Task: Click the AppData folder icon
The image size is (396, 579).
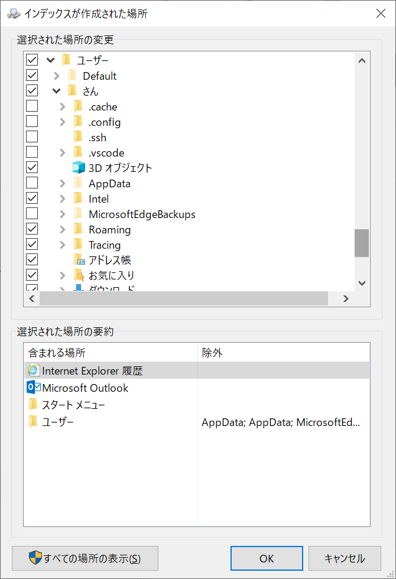Action: tap(78, 183)
